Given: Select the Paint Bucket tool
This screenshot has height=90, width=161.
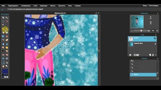Looking at the screenshot, I should pos(7,33).
